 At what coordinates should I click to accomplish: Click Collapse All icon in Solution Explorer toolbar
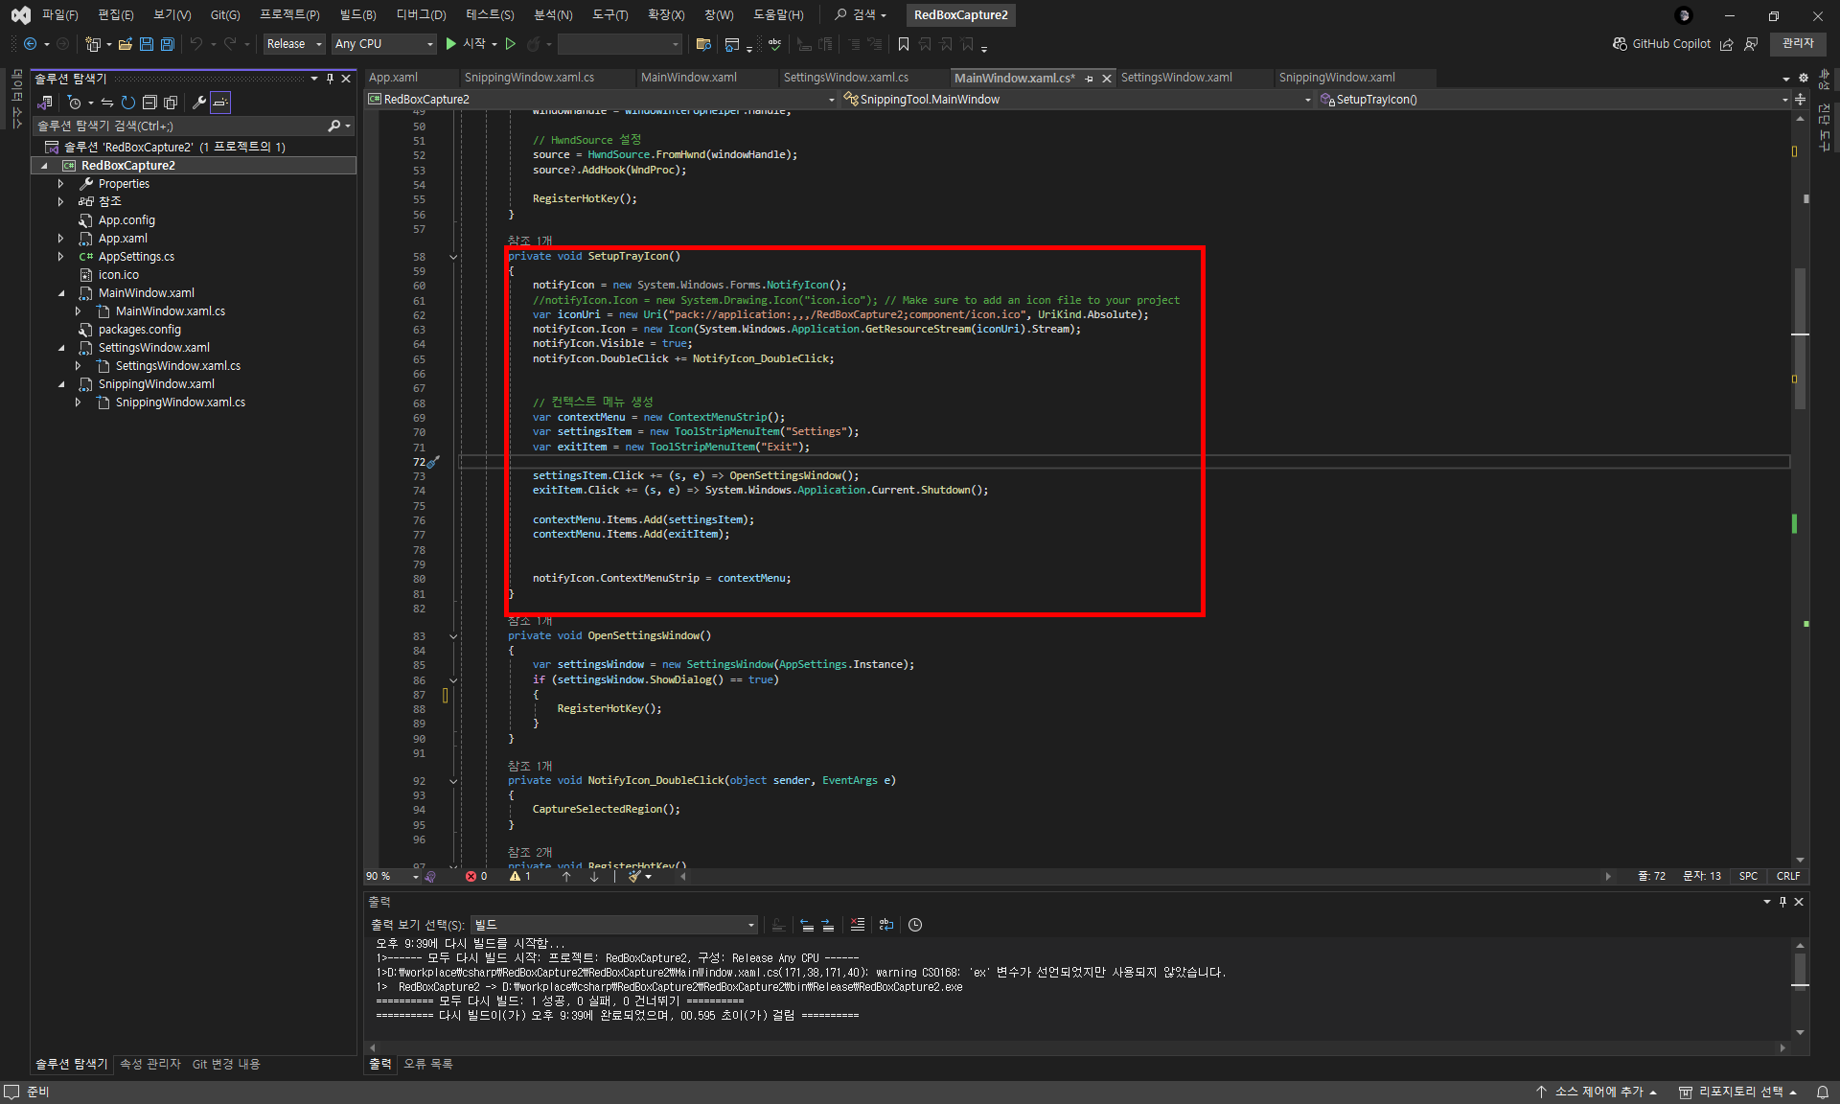click(149, 103)
